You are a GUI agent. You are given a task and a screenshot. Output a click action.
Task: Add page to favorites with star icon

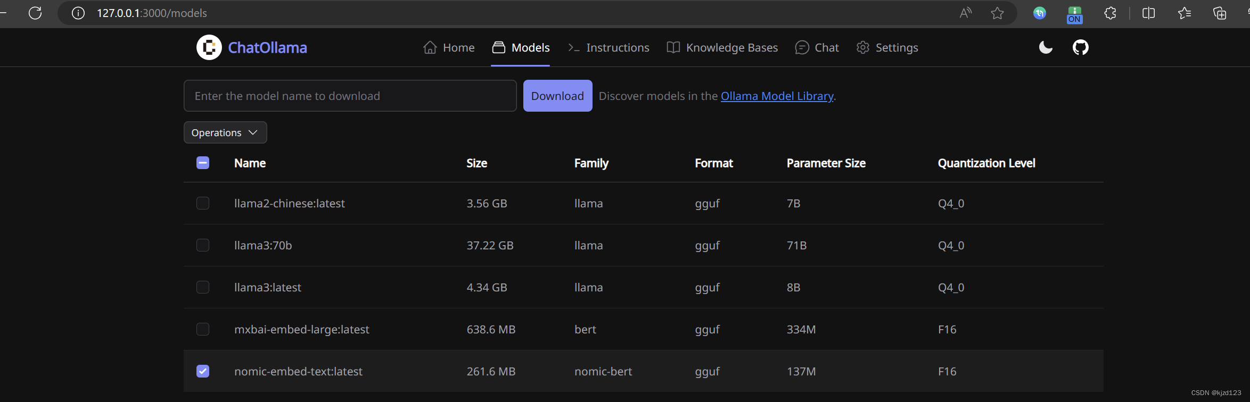(997, 13)
